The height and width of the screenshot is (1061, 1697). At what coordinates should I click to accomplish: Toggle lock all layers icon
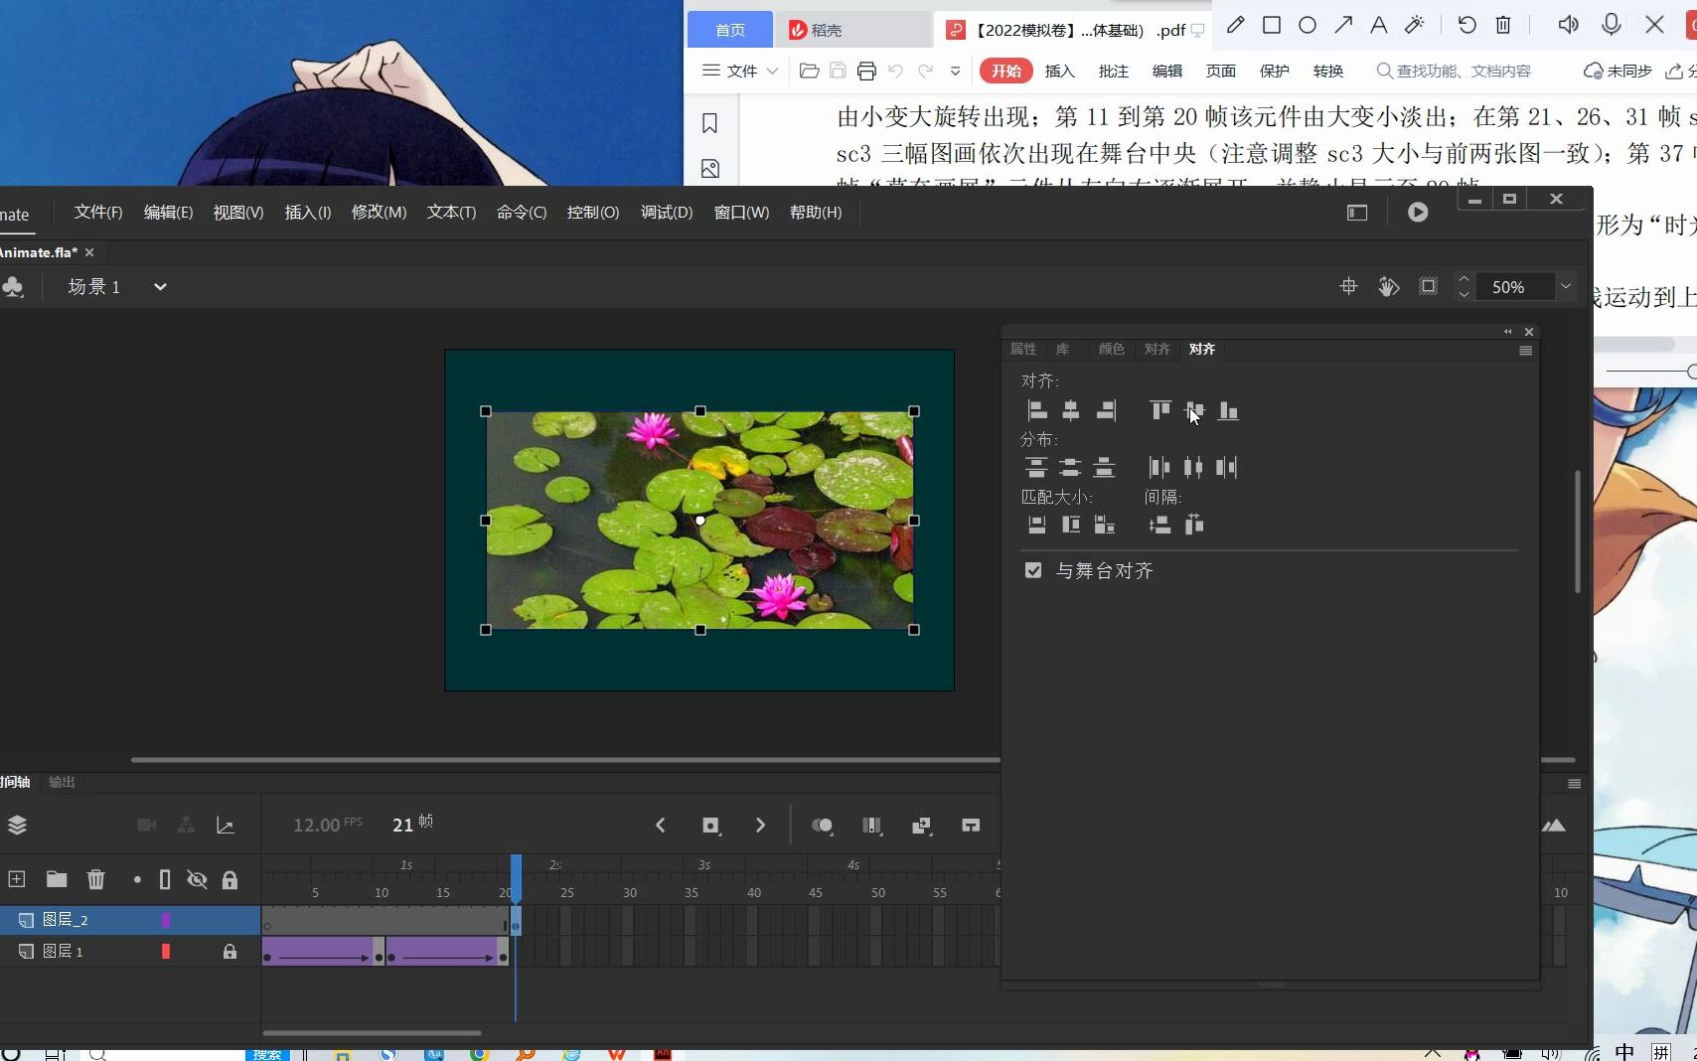tap(230, 879)
